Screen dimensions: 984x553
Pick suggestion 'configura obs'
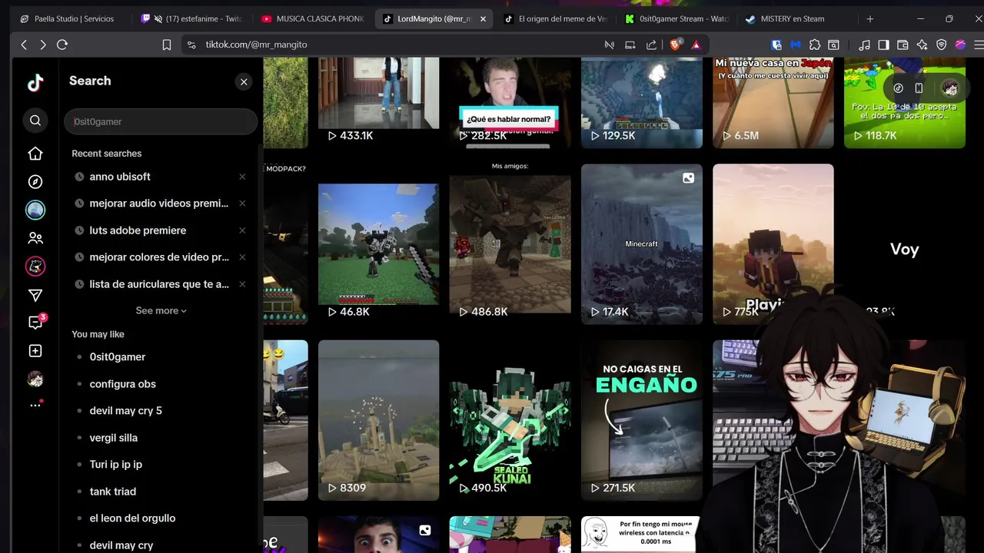(x=122, y=384)
